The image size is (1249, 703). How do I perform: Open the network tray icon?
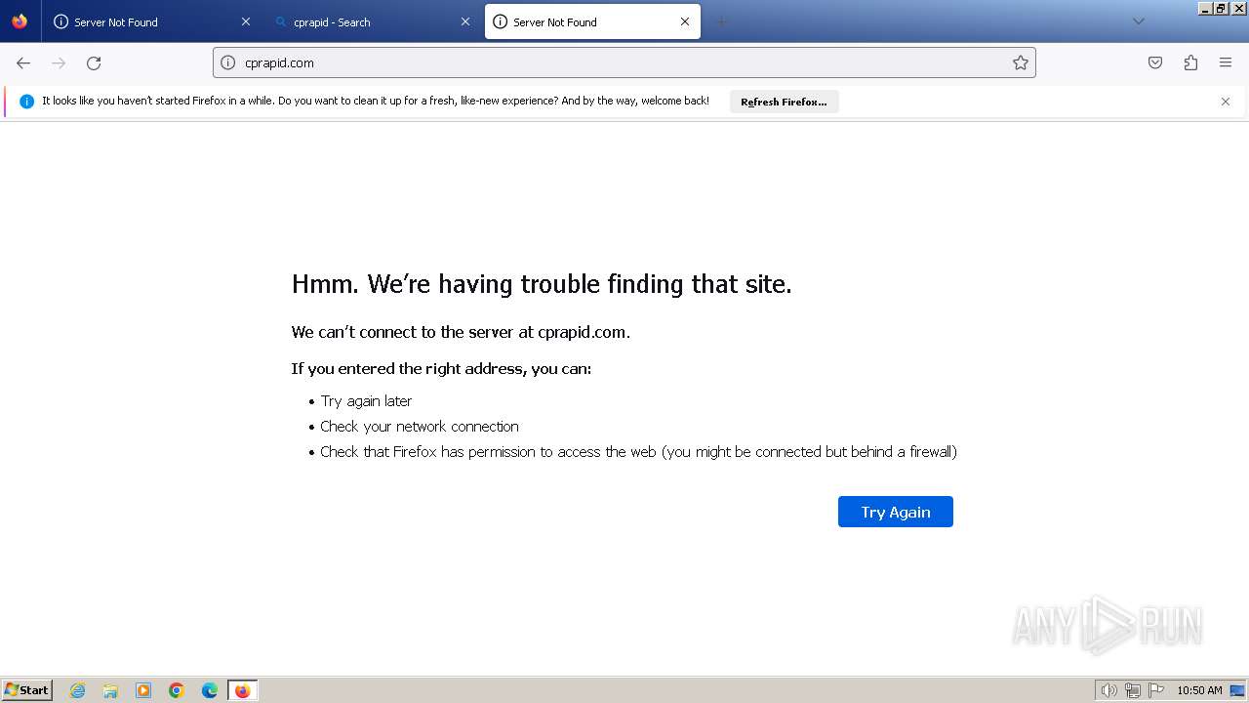pyautogui.click(x=1133, y=690)
